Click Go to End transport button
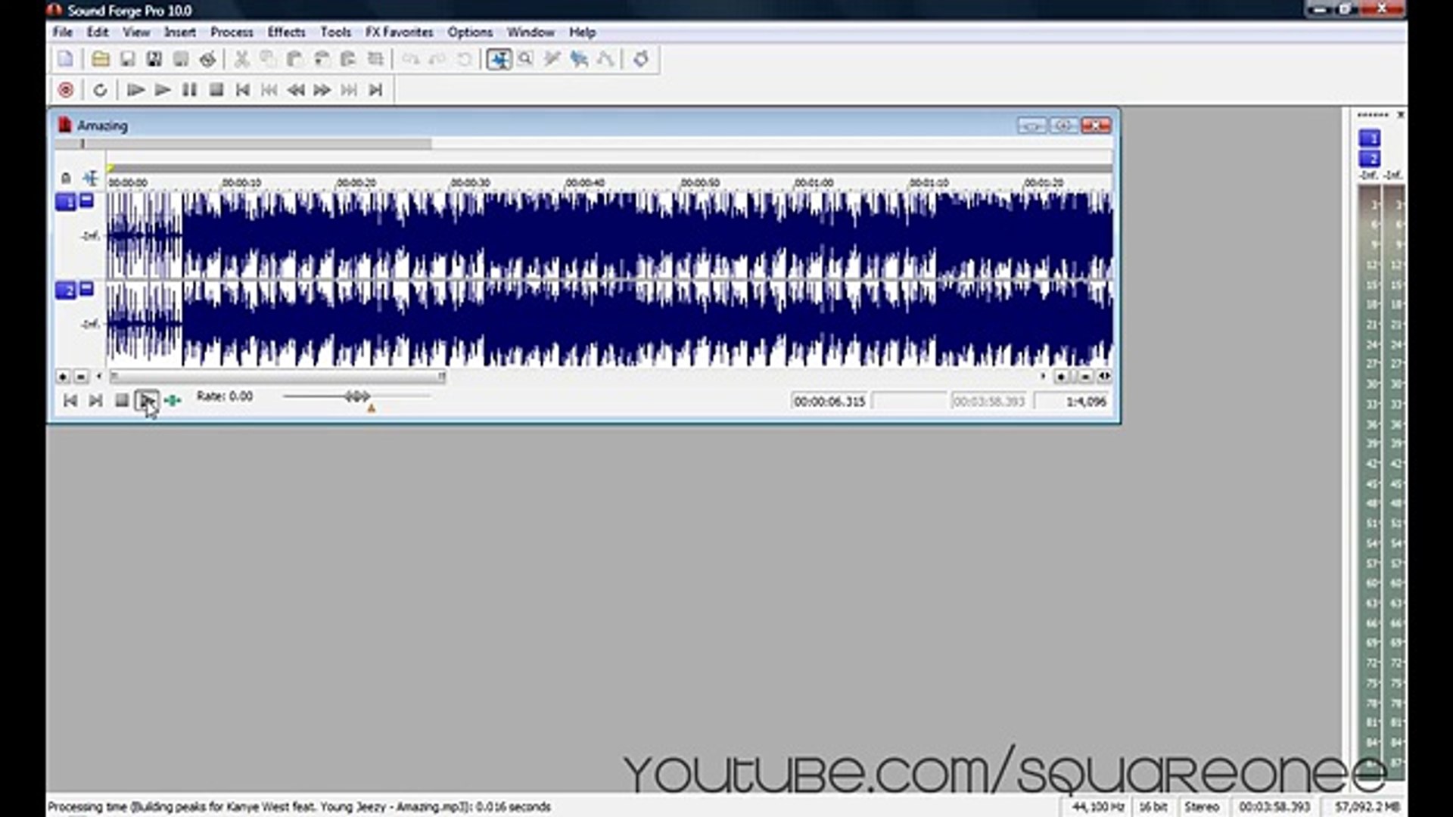The width and height of the screenshot is (1453, 817). 375,90
